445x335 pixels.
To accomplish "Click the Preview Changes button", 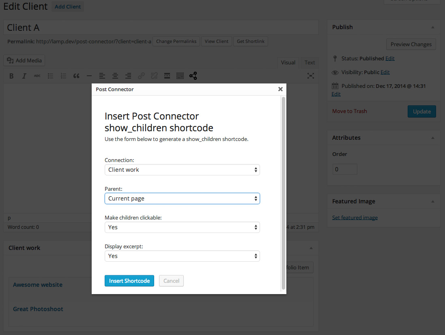I will pos(411,44).
